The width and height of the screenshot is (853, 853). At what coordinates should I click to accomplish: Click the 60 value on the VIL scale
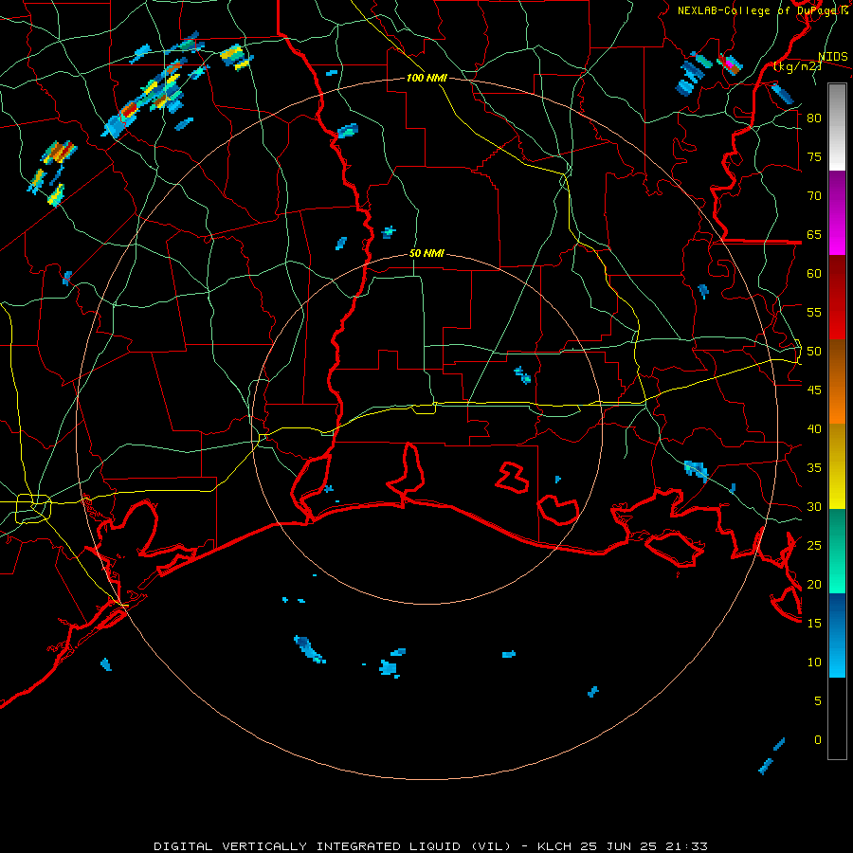(814, 274)
